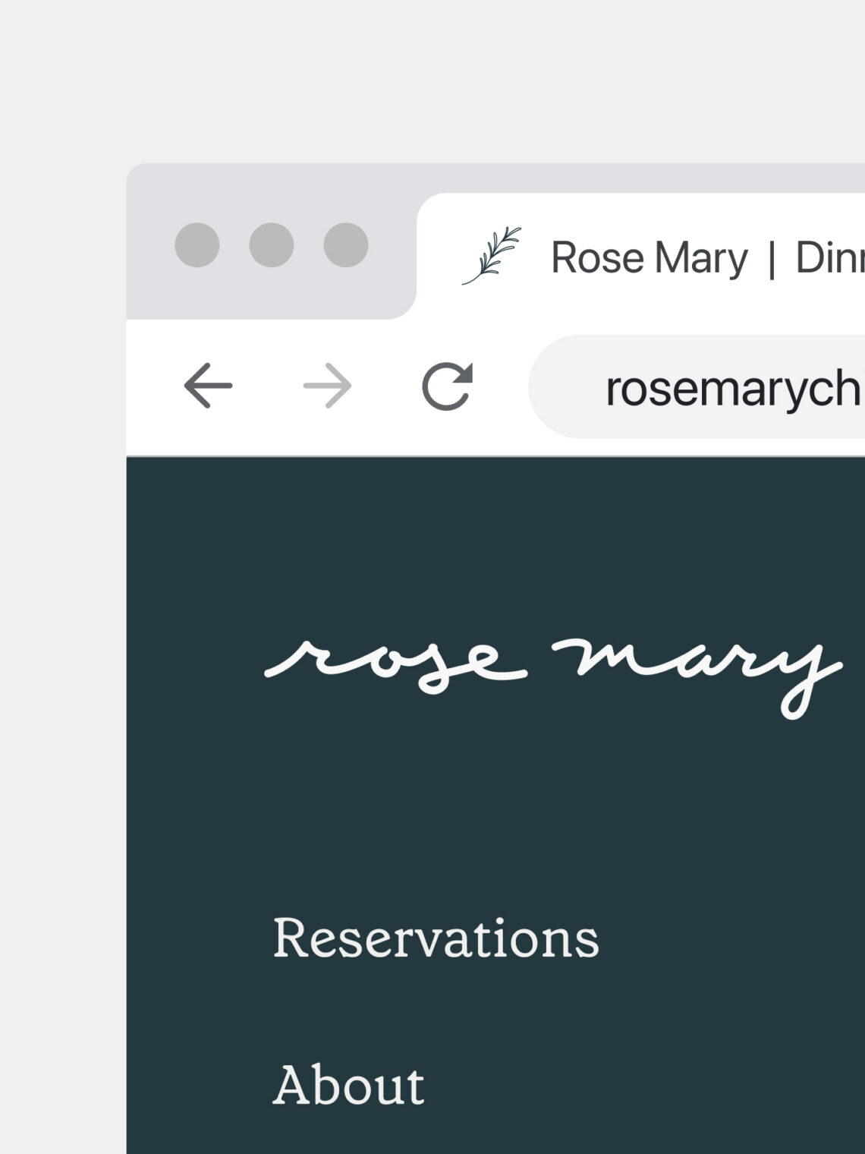This screenshot has height=1154, width=865.
Task: Select the Rose Mary browser tab
Action: pos(640,256)
